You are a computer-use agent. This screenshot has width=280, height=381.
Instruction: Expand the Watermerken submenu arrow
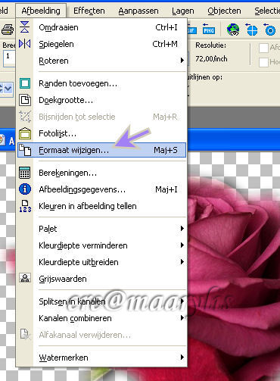tap(182, 358)
